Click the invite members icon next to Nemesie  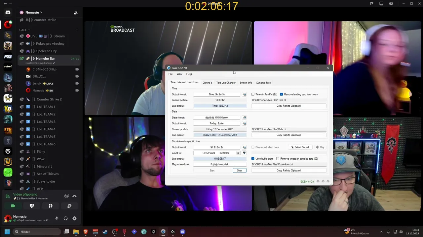coord(76,13)
